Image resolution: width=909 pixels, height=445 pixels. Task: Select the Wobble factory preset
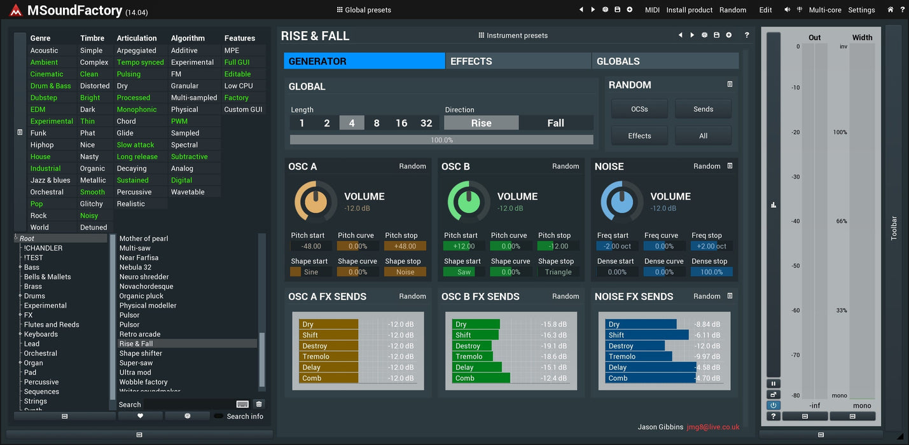click(x=144, y=382)
